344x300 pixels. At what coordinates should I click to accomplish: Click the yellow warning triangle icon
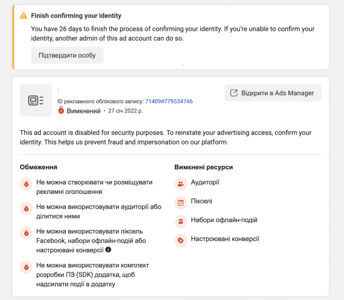[24, 16]
